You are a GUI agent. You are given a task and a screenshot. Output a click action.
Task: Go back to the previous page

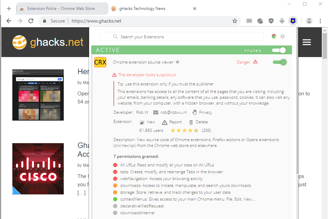coord(9,21)
